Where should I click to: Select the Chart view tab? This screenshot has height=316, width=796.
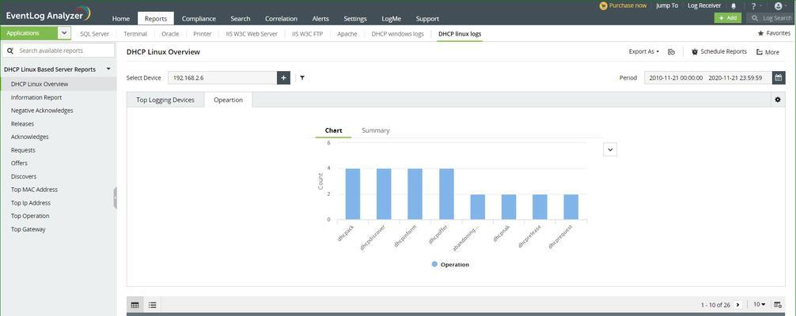pos(334,130)
